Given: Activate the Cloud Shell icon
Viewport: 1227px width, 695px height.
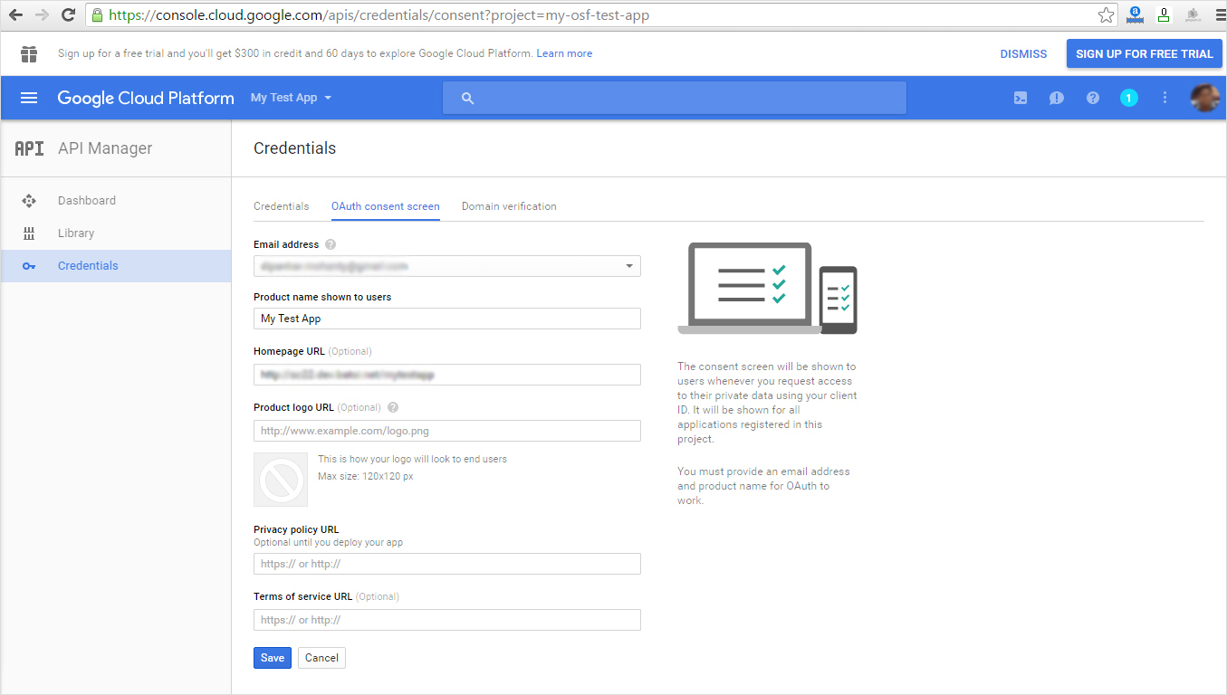Looking at the screenshot, I should point(1021,98).
